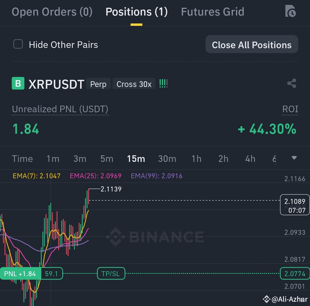Open the Futures Grid tab

tap(212, 12)
